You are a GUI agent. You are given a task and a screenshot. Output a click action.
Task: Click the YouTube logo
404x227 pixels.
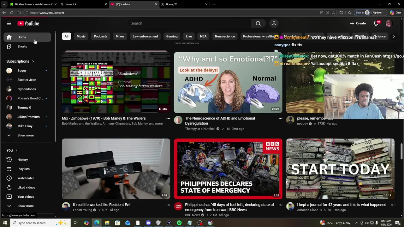point(28,23)
